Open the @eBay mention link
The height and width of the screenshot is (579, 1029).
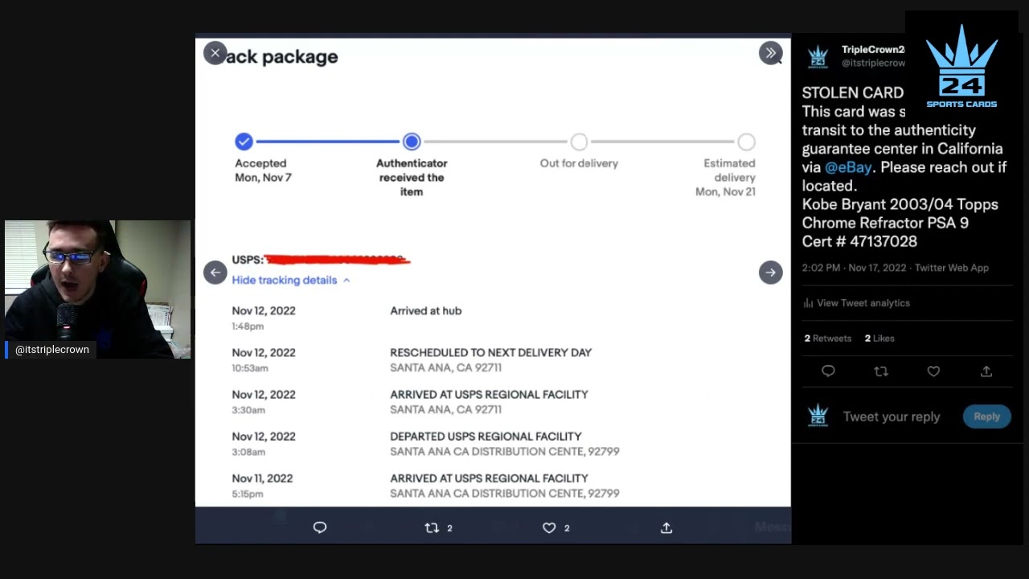point(848,167)
